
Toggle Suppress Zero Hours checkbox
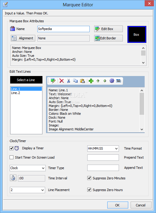[x=89, y=190]
